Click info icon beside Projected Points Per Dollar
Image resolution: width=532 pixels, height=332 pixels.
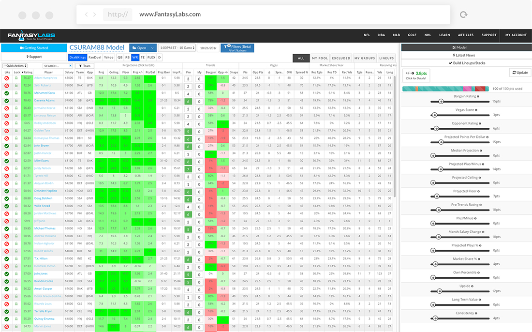pos(488,137)
